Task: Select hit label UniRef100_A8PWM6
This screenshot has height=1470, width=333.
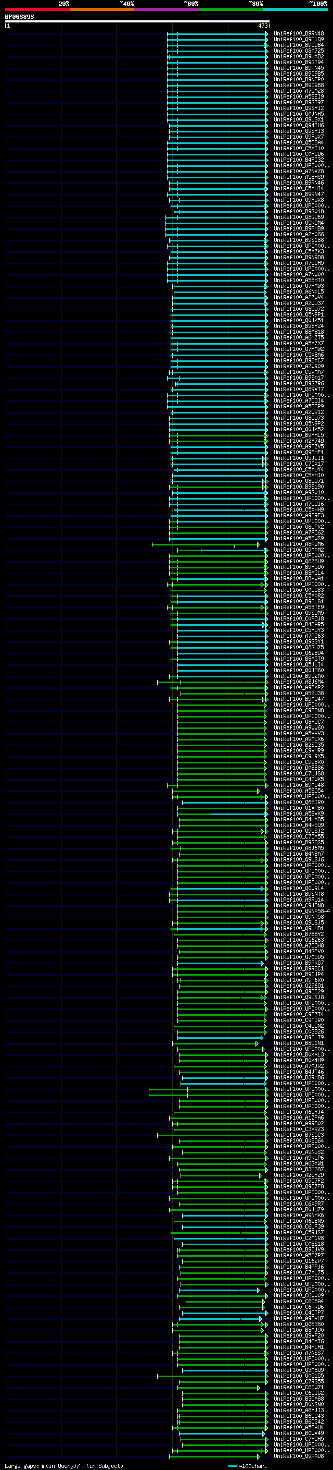Action: coord(299,544)
